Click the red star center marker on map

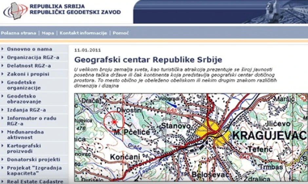point(114,122)
